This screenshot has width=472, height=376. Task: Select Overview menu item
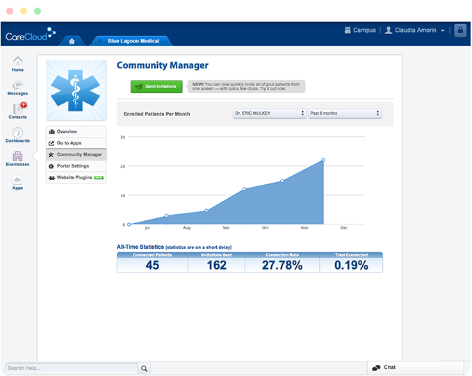point(76,131)
